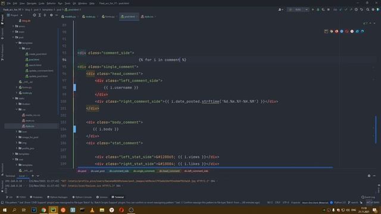The width and height of the screenshot is (381, 214).
Task: Collapse the post package folder in tree
Action: pyautogui.click(x=13, y=37)
